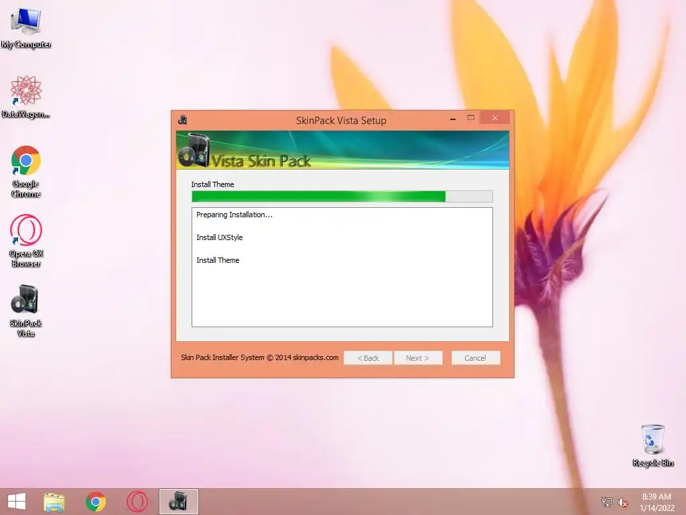Click the muted volume tray icon
The image size is (686, 515).
click(x=622, y=502)
